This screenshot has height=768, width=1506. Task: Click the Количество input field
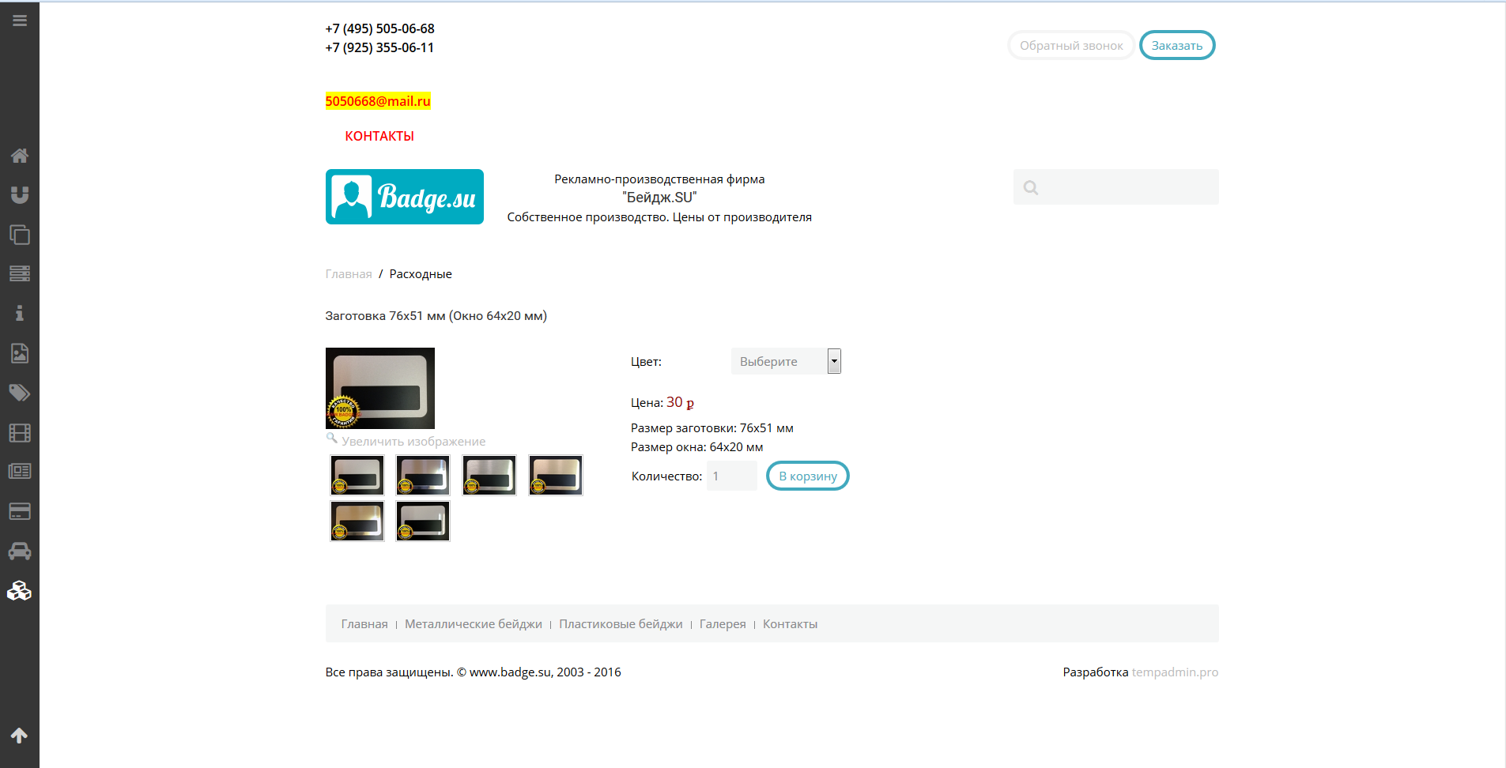(731, 476)
